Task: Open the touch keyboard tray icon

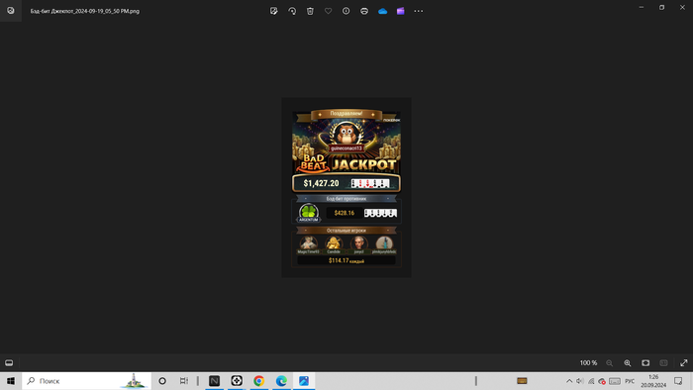Action: [615, 381]
